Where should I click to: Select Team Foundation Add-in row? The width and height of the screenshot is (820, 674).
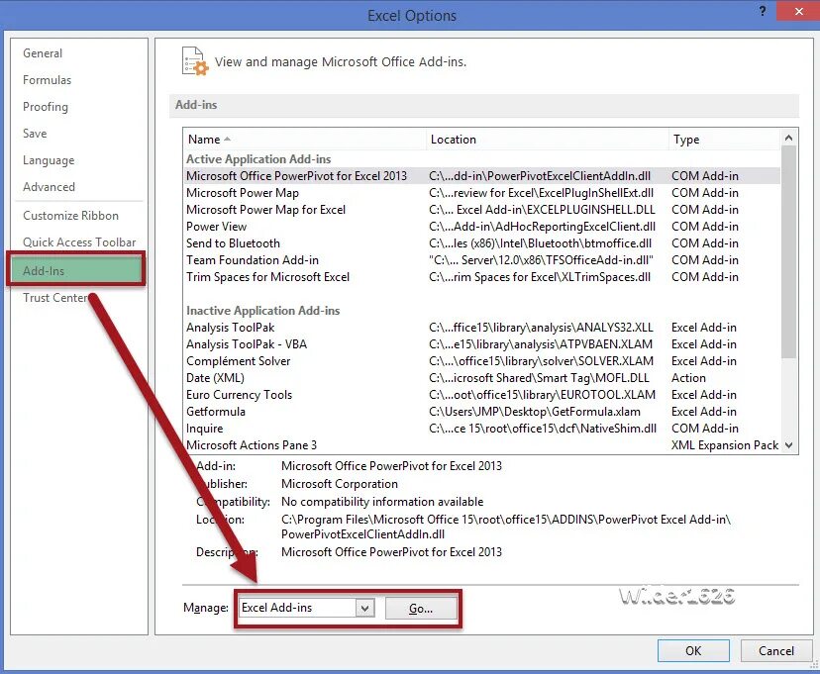481,259
